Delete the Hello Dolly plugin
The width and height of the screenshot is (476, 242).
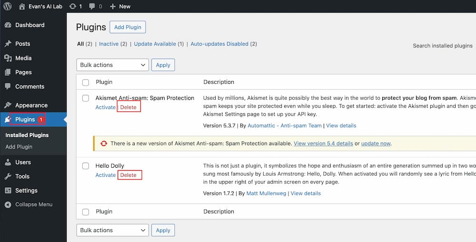(x=129, y=175)
